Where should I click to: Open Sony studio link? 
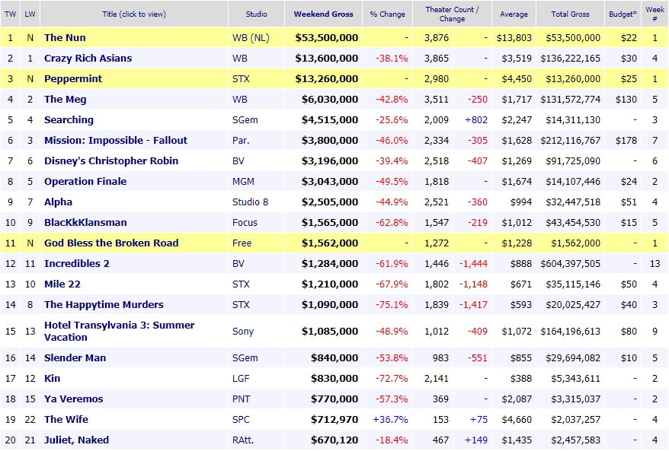tap(243, 331)
